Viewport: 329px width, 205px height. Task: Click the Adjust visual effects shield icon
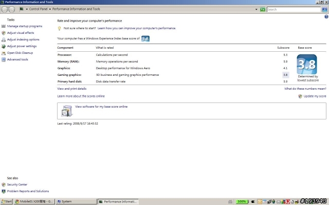pyautogui.click(x=4, y=33)
